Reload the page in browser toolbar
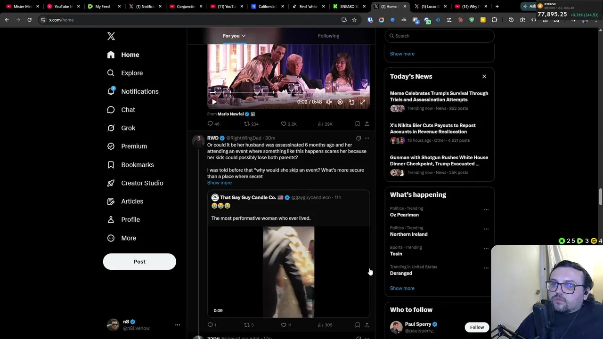This screenshot has height=339, width=603. point(29,20)
